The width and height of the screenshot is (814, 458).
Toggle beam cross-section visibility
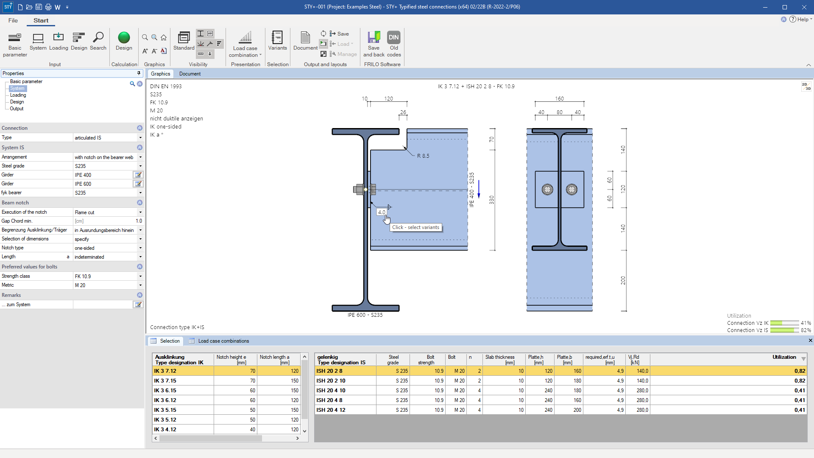201,34
